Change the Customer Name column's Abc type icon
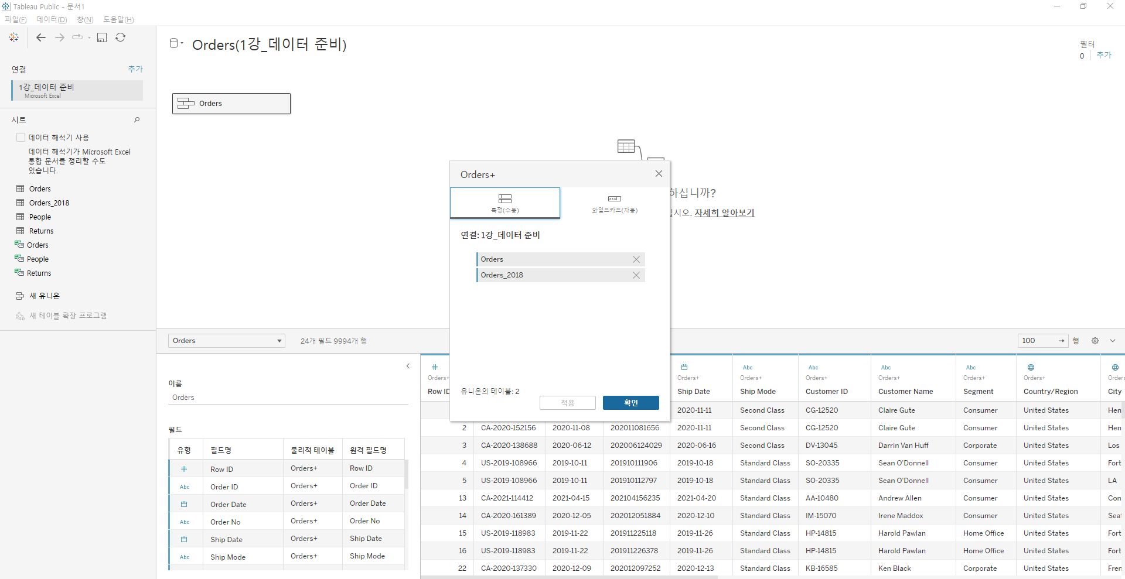Image resolution: width=1125 pixels, height=579 pixels. click(x=886, y=368)
